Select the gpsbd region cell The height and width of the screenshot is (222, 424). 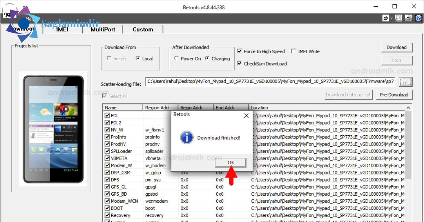tap(151, 194)
